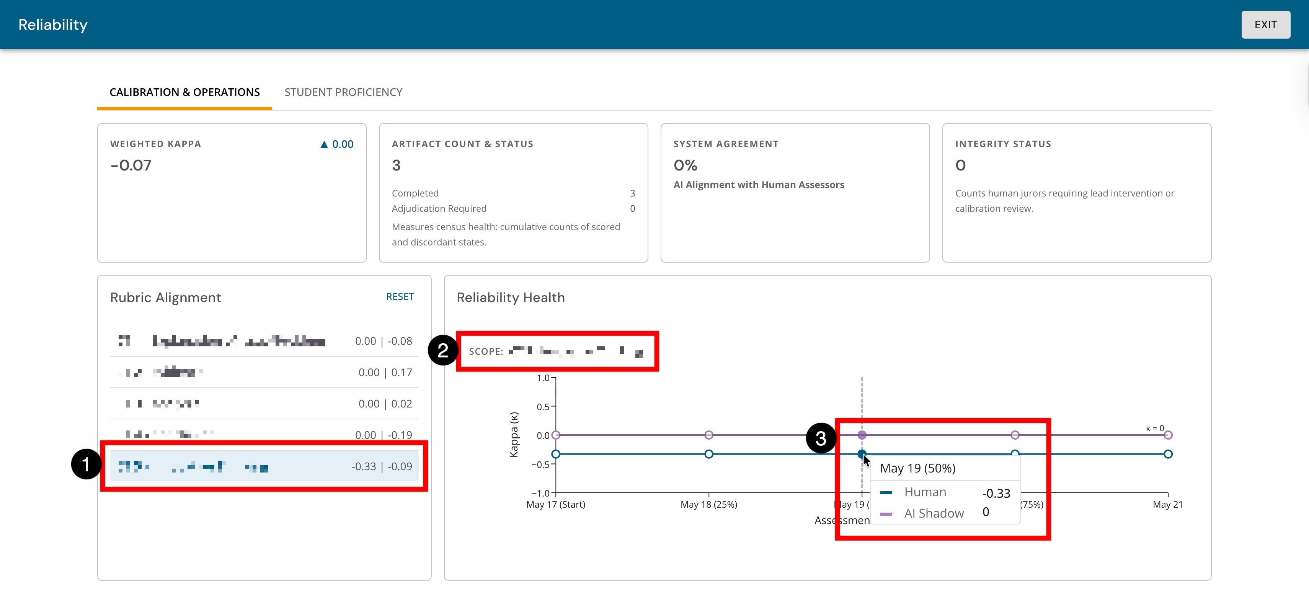
Task: Switch to Student Proficiency tab
Action: pos(343,92)
